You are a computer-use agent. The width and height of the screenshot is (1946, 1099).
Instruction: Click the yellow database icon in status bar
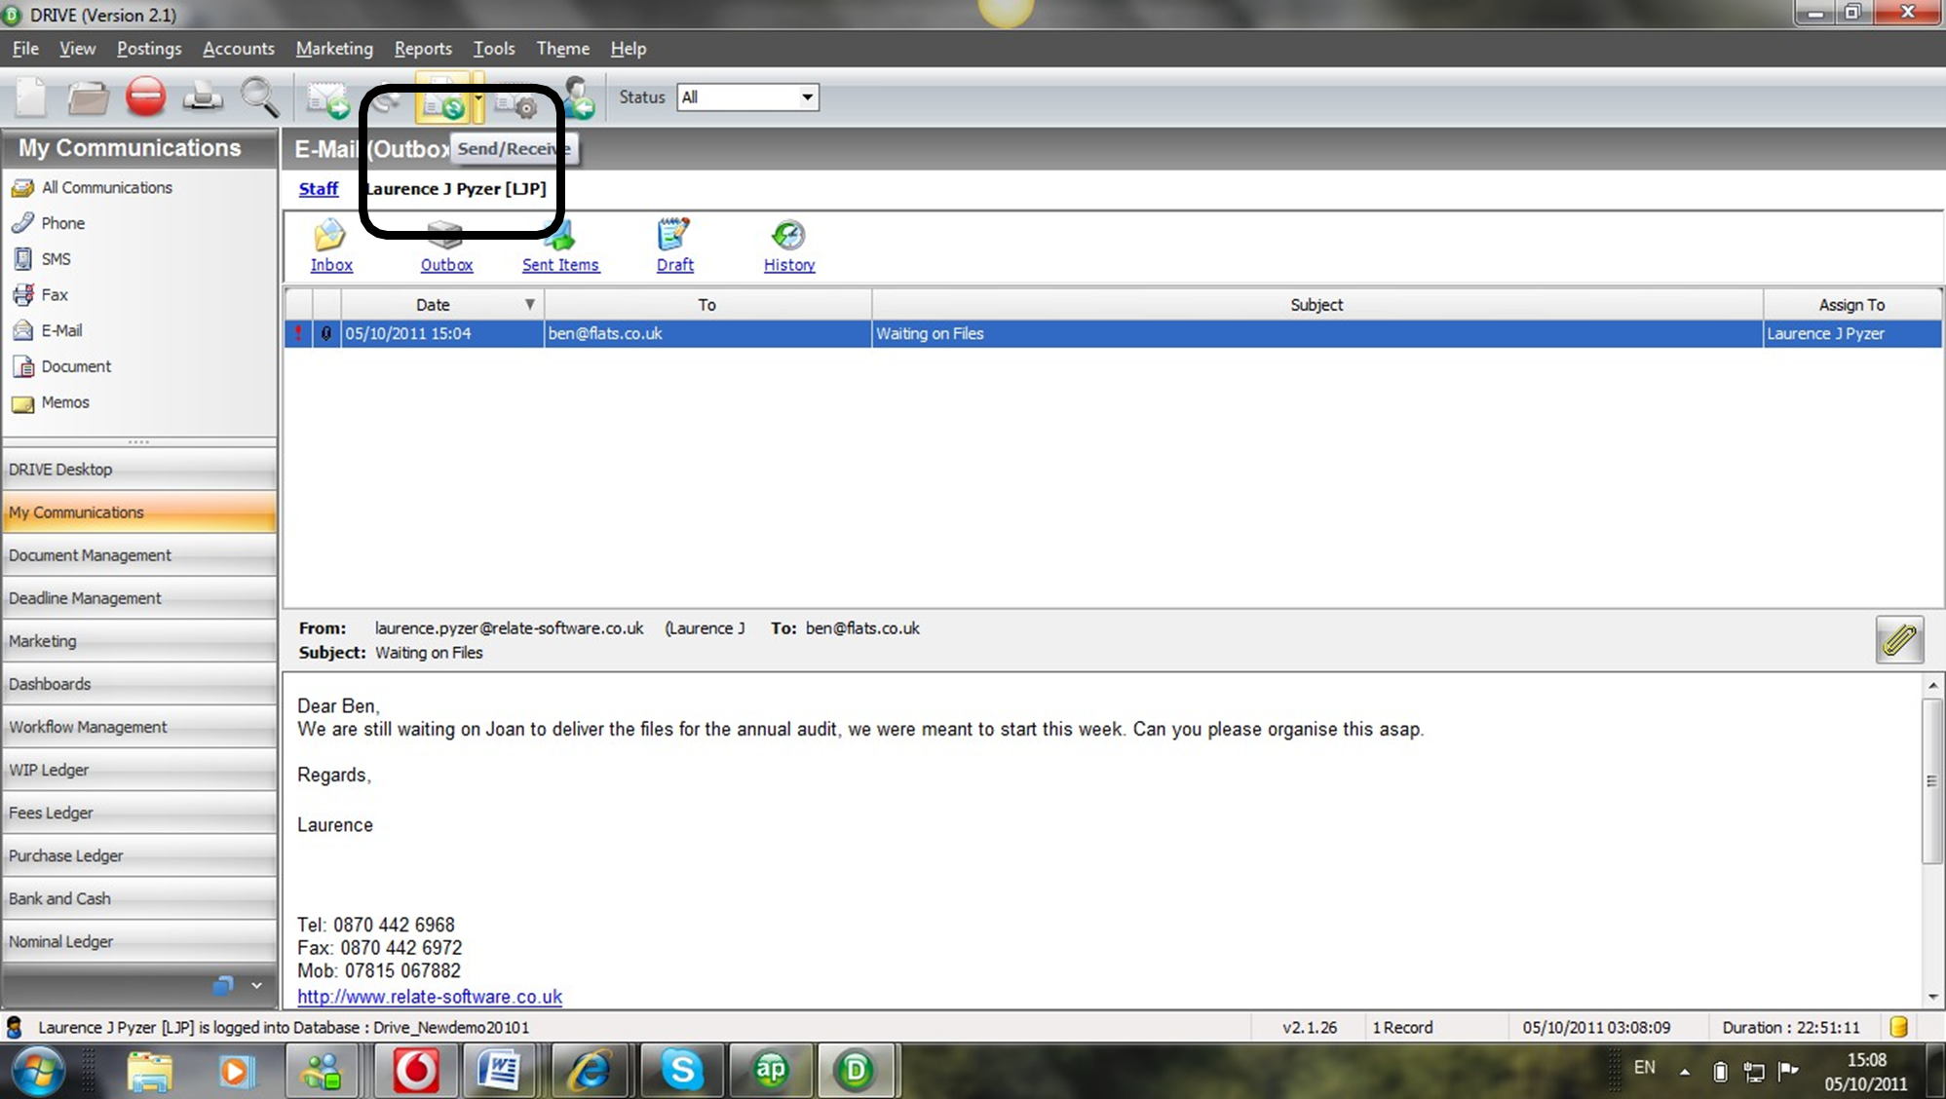(1898, 1027)
